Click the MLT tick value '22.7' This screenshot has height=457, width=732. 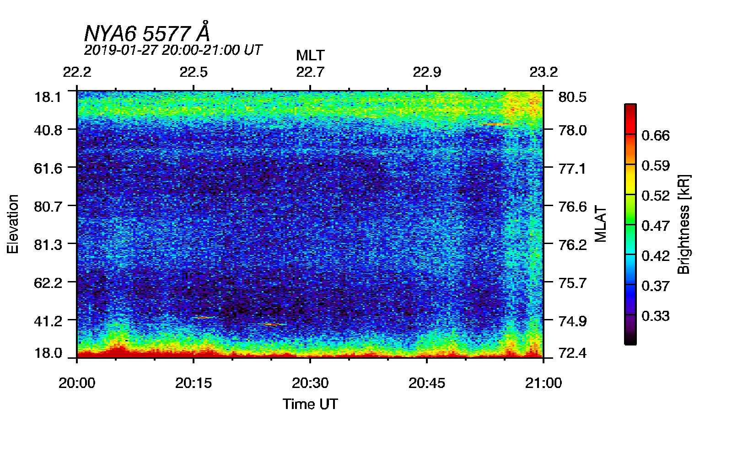point(310,72)
